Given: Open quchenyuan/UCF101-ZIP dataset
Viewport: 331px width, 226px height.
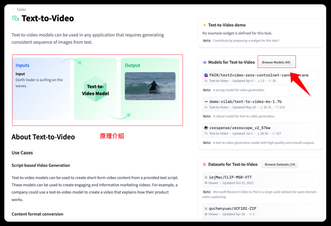Looking at the screenshot, I should click(260, 211).
